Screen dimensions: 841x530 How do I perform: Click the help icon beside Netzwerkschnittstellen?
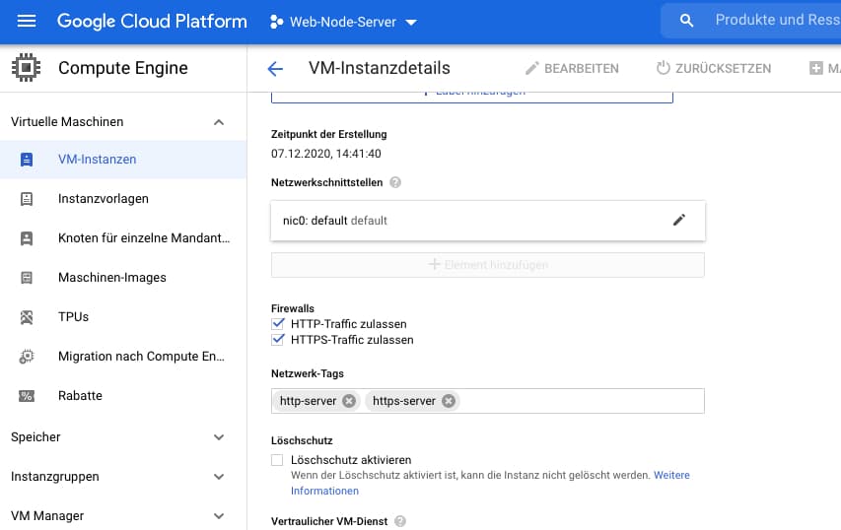pyautogui.click(x=395, y=182)
